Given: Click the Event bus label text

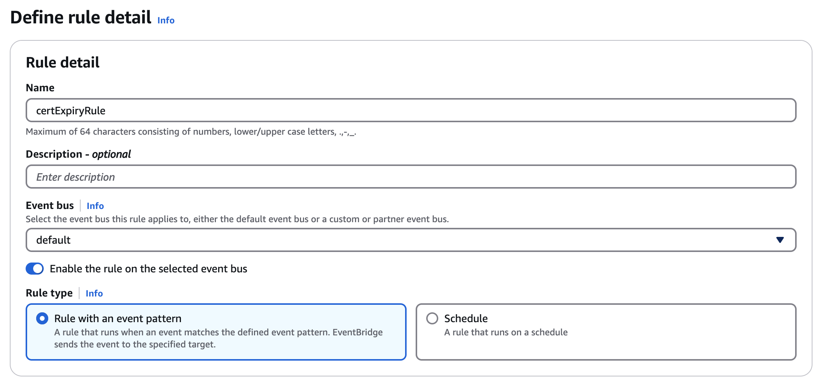Looking at the screenshot, I should pyautogui.click(x=50, y=206).
